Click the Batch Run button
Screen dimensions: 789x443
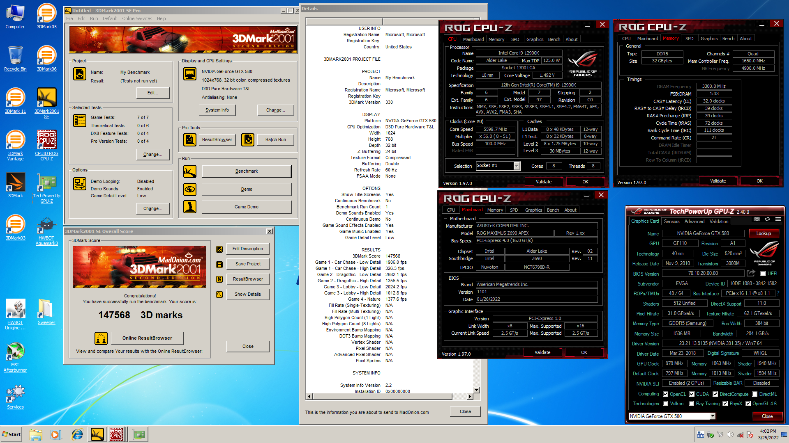(276, 140)
